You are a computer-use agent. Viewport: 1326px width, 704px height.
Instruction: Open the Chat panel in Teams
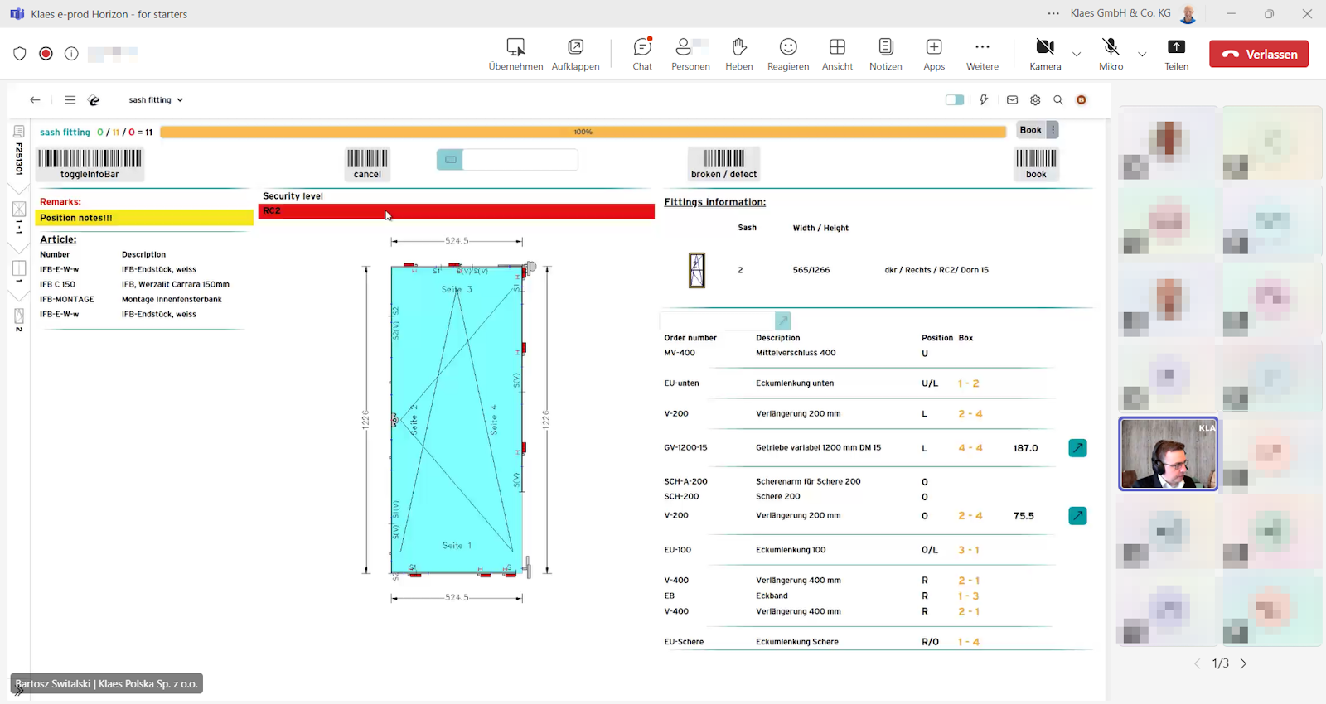coord(642,54)
